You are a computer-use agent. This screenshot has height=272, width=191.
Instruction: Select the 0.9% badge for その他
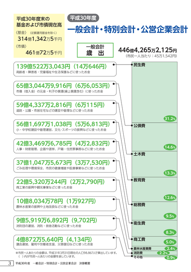[171, 258]
